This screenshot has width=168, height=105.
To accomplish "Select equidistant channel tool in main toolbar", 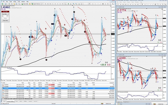I will (103, 4).
